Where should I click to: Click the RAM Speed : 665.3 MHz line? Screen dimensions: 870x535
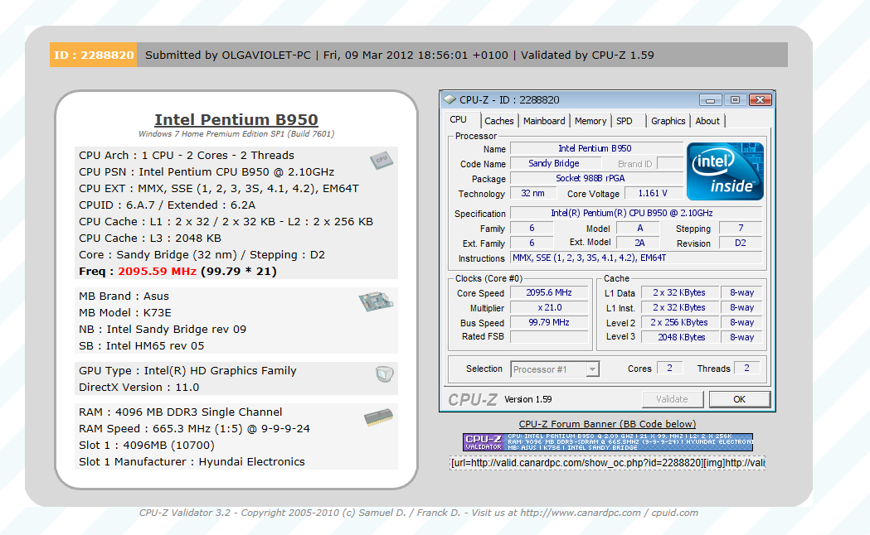194,429
